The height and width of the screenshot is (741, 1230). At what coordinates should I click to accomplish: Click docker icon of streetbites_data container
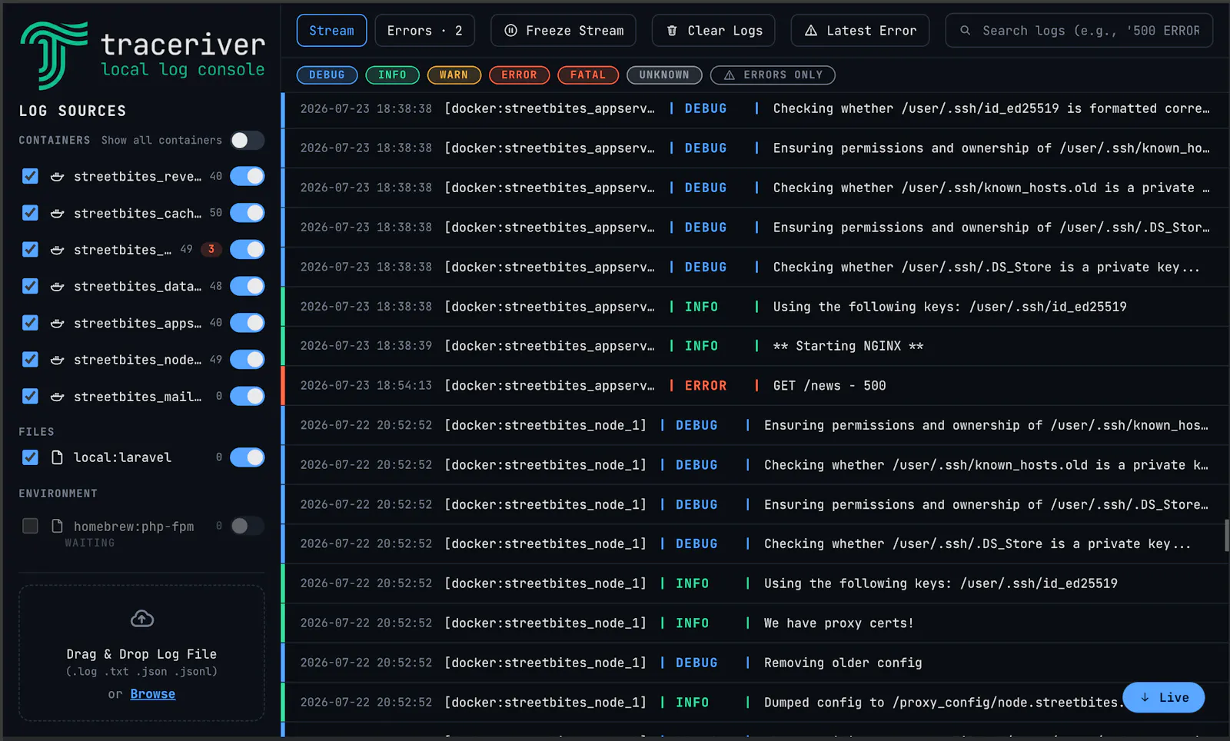[x=57, y=287]
